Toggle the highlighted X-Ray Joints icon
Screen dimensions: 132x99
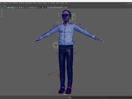pos(34,7)
